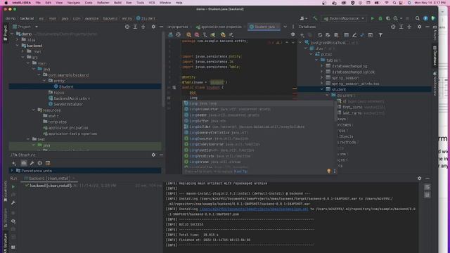Collapse the entity package in Project tree
The width and height of the screenshot is (450, 253).
pos(45,81)
